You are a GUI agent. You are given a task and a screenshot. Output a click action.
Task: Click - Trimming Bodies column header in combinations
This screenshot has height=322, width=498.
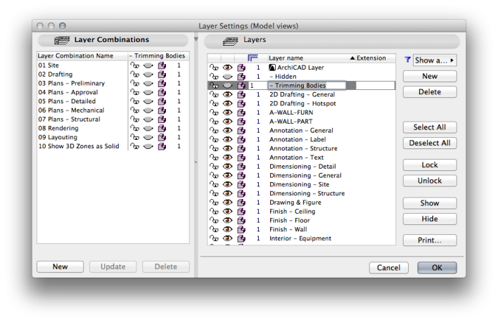tap(158, 56)
